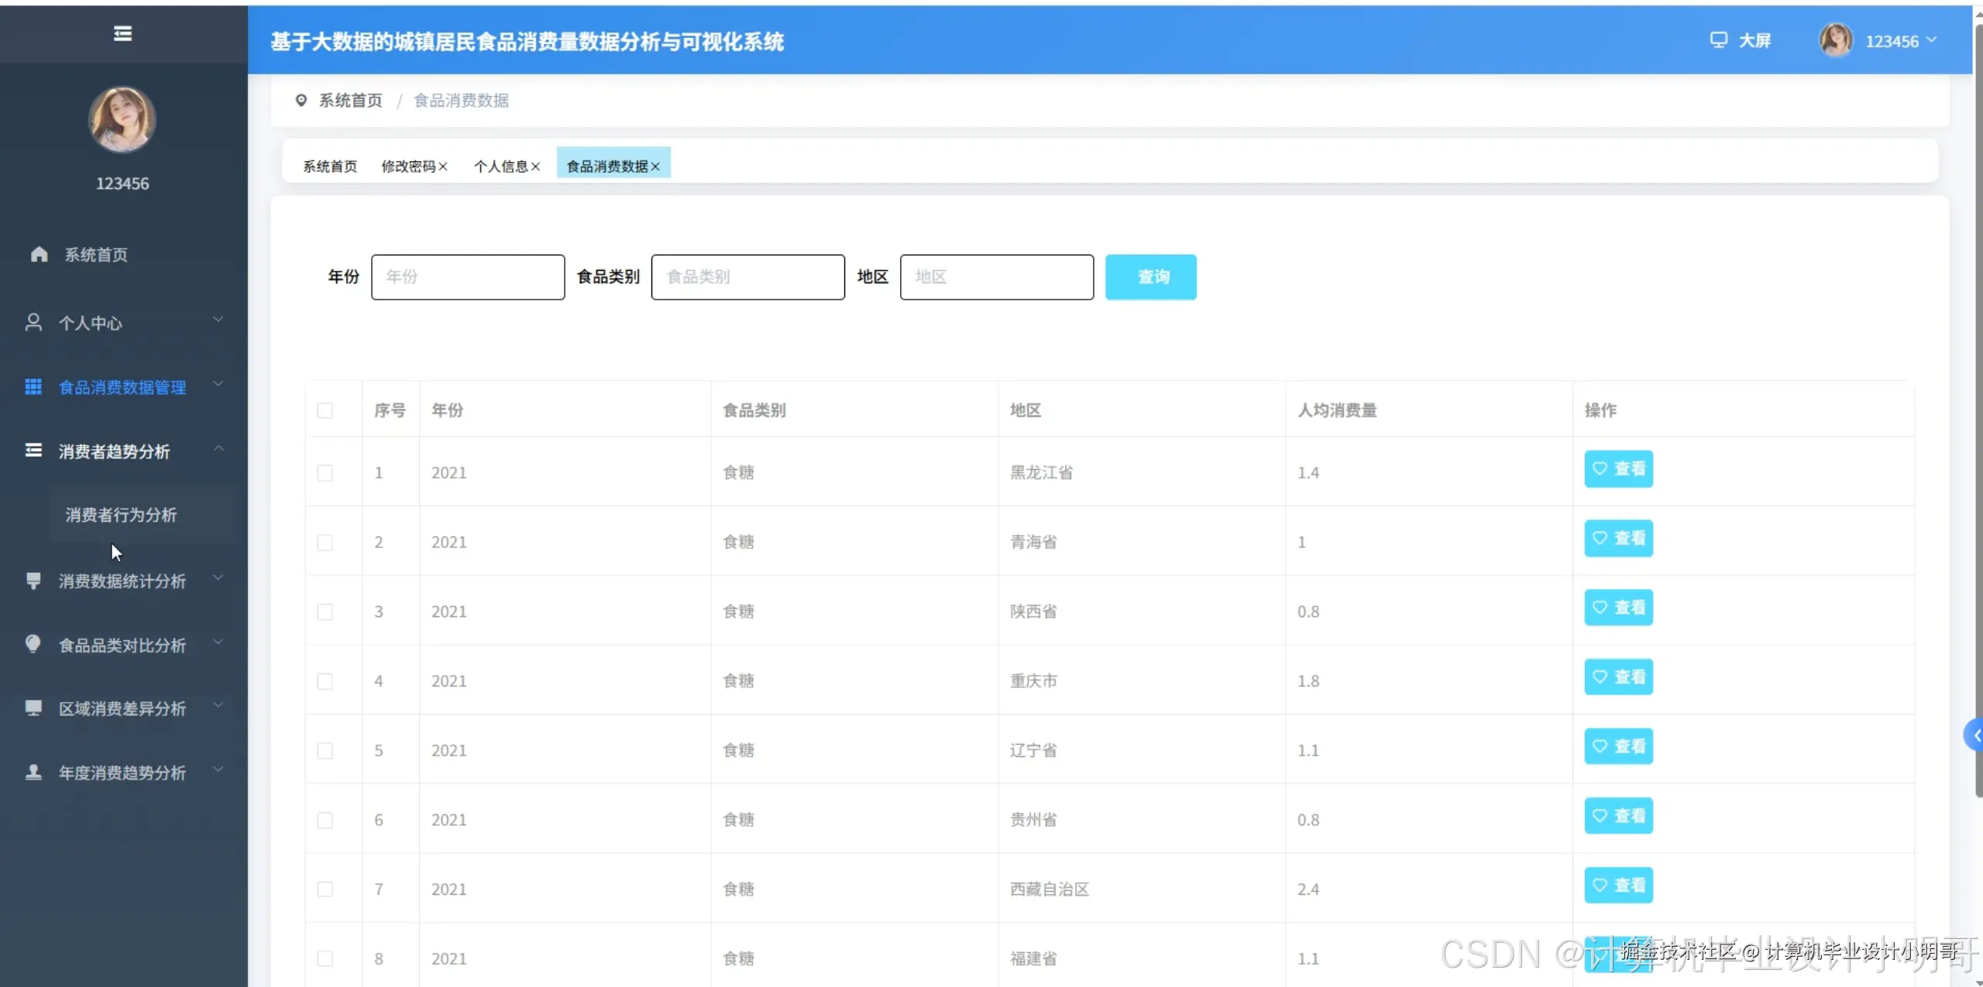Toggle the select-all checkbox in table header
Image resolution: width=1983 pixels, height=987 pixels.
(x=325, y=410)
